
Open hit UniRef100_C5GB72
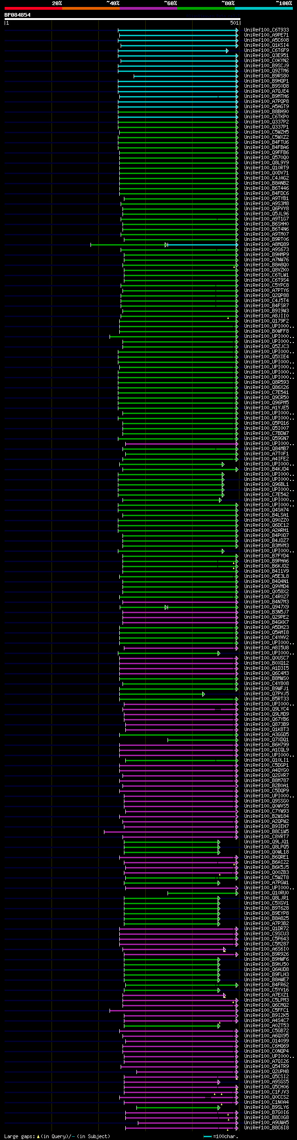(266, 1031)
